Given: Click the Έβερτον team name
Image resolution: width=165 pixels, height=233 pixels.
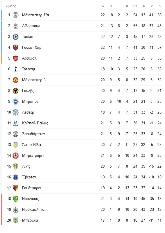Looking at the screenshot, I should point(29,177).
